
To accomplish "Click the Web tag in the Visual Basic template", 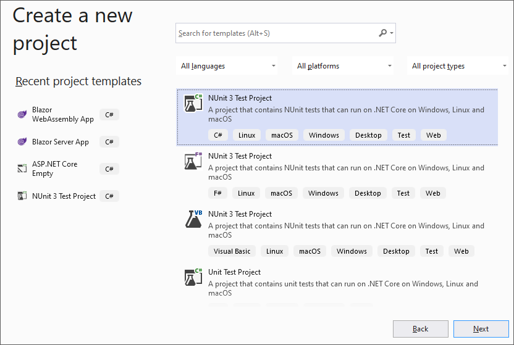I will (461, 251).
